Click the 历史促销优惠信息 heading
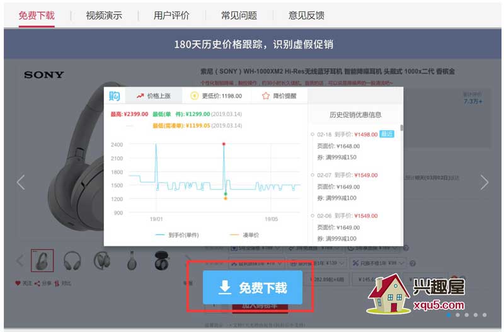The width and height of the screenshot is (504, 332). pos(355,115)
